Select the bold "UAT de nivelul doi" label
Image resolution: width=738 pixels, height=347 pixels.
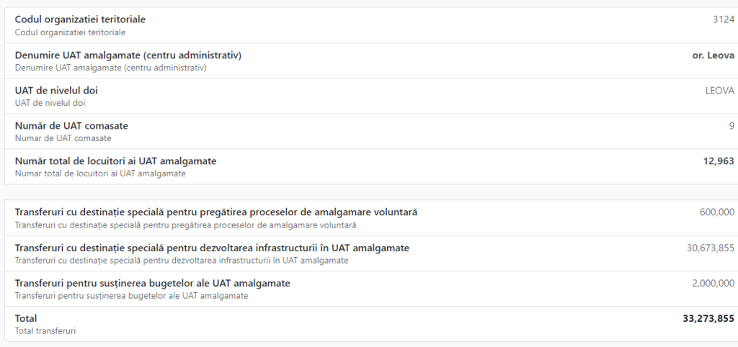56,91
